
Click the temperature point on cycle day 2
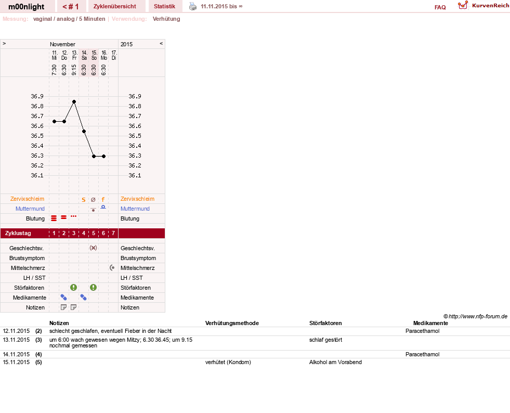[x=64, y=121]
